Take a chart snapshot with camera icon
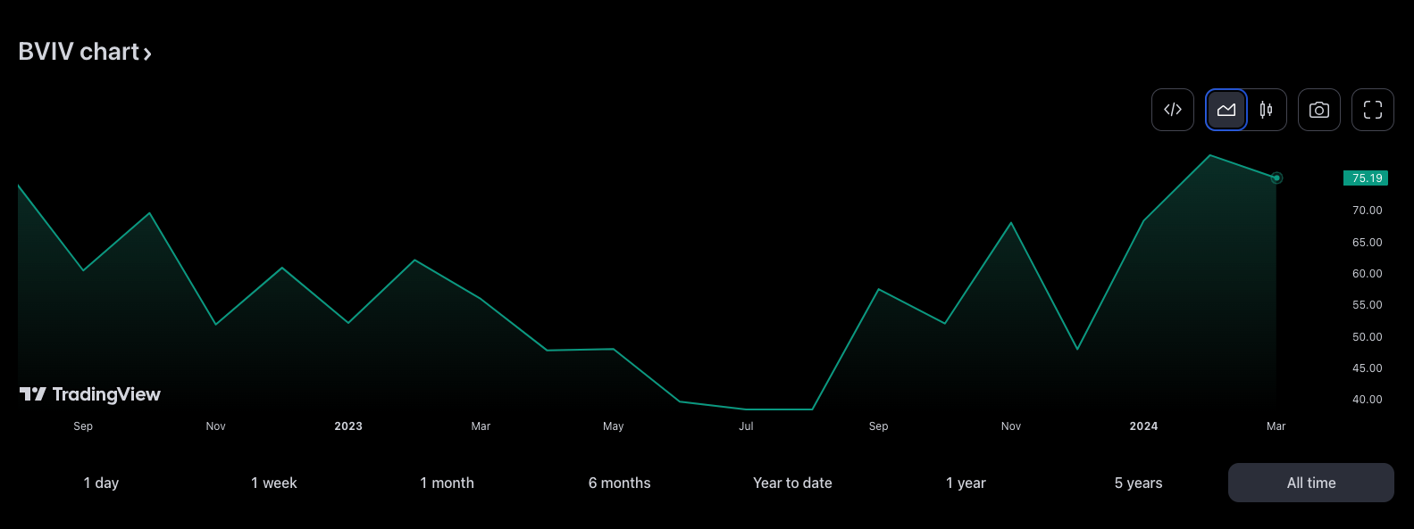 click(1319, 110)
